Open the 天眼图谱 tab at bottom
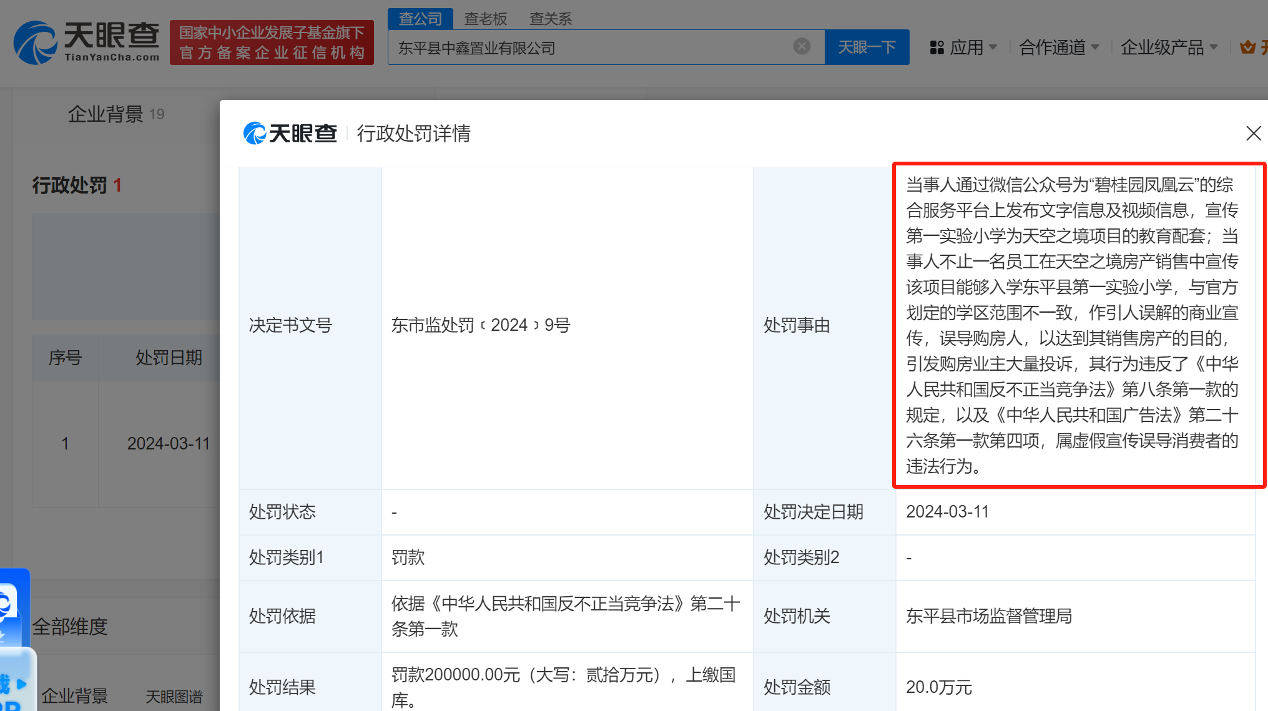Viewport: 1268px width, 711px height. click(174, 697)
